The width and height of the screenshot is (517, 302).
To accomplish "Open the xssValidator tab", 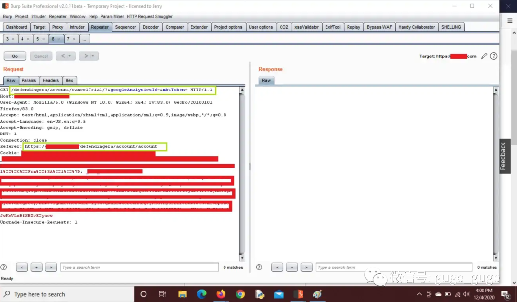I will click(x=306, y=27).
